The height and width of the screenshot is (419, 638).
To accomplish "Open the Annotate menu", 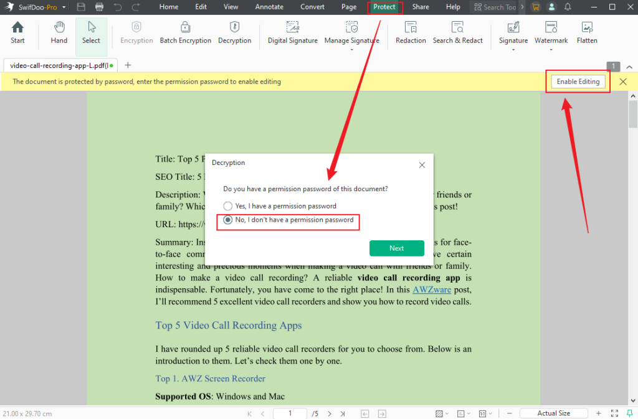I will coord(269,7).
